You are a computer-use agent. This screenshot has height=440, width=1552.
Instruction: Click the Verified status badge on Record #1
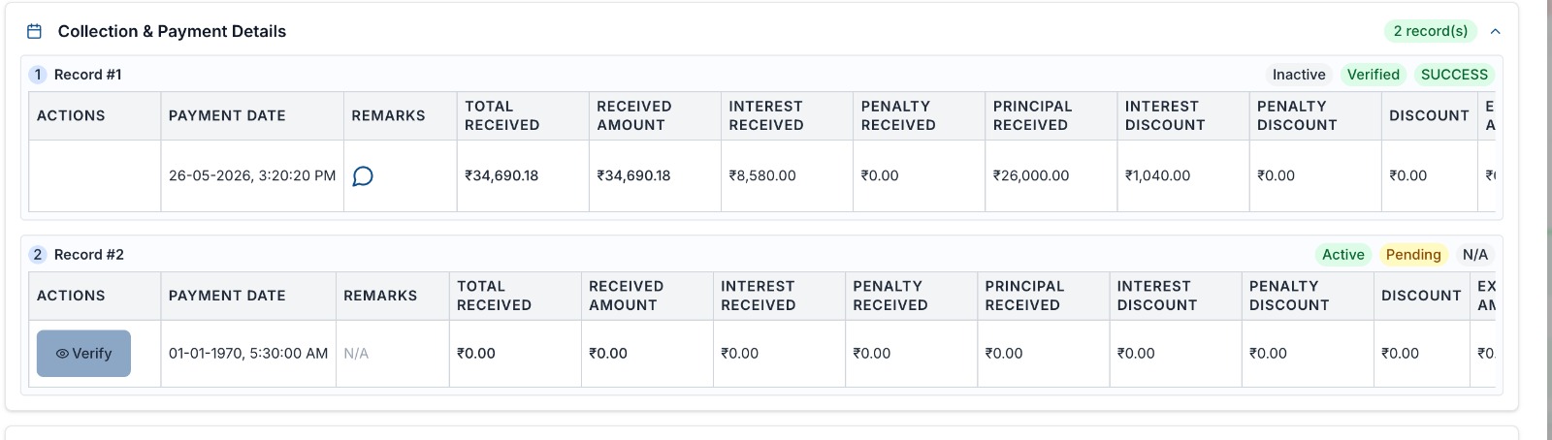(1373, 75)
